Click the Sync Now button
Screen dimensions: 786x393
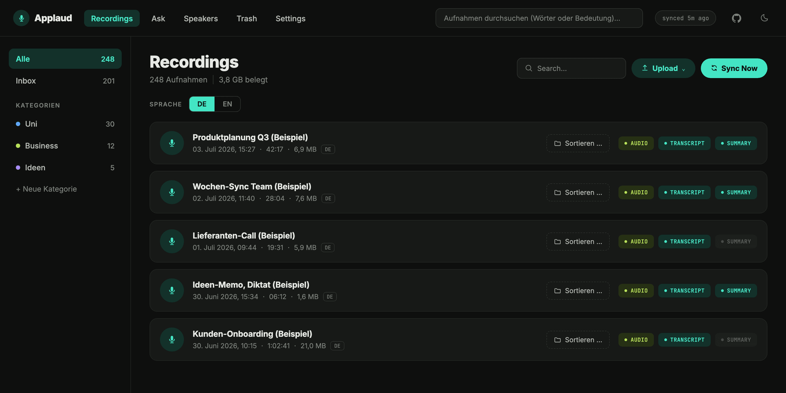click(x=734, y=68)
